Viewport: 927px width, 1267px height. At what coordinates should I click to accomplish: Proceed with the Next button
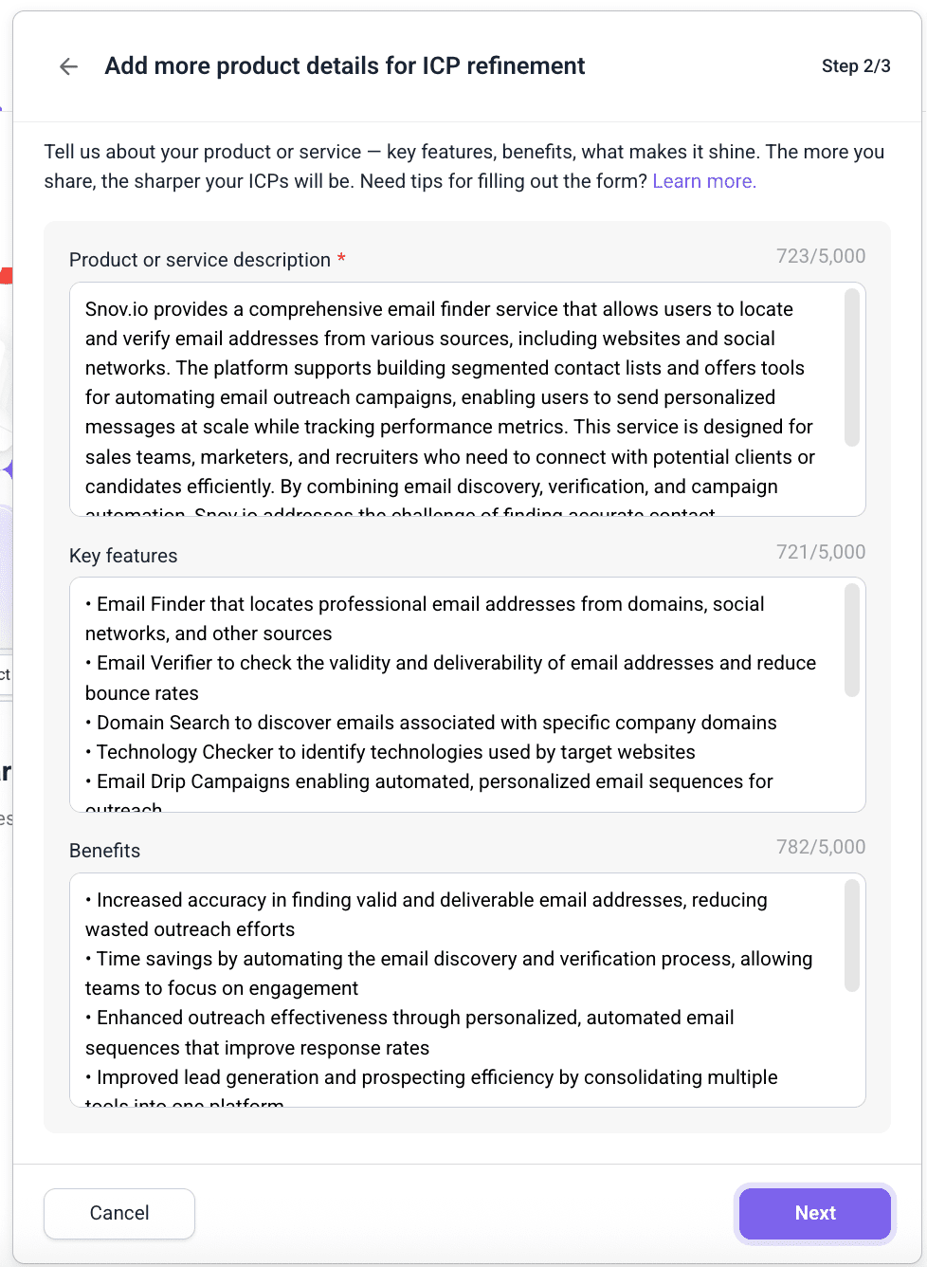814,1213
